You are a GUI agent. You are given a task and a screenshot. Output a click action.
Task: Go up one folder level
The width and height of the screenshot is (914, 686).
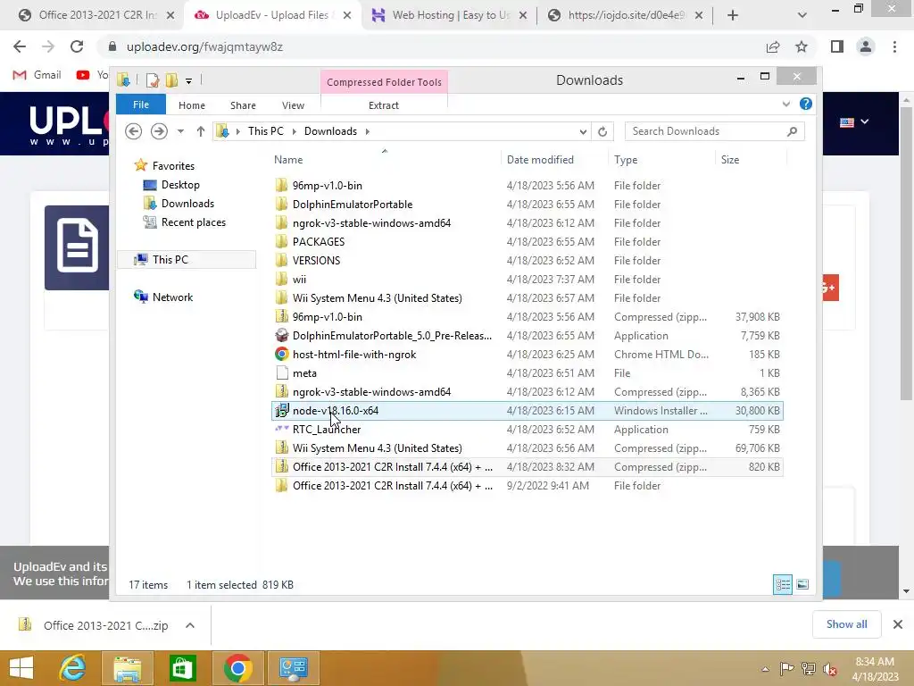(201, 131)
